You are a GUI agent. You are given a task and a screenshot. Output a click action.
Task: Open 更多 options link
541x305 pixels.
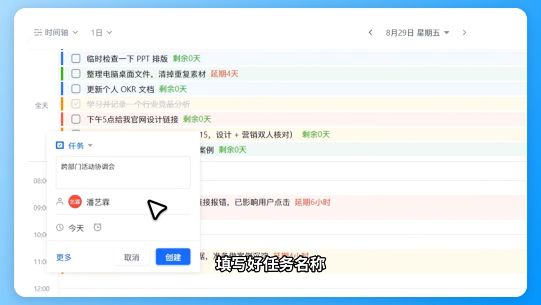tap(64, 257)
